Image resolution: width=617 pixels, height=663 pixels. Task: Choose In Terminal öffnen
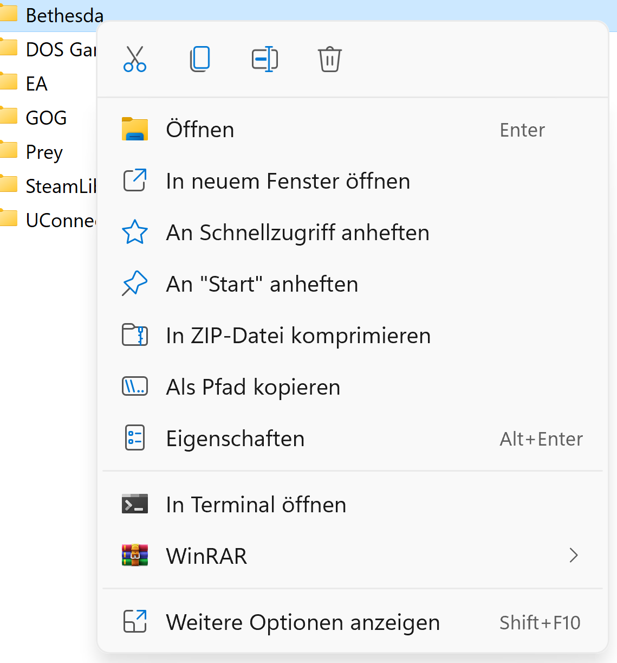pos(256,505)
